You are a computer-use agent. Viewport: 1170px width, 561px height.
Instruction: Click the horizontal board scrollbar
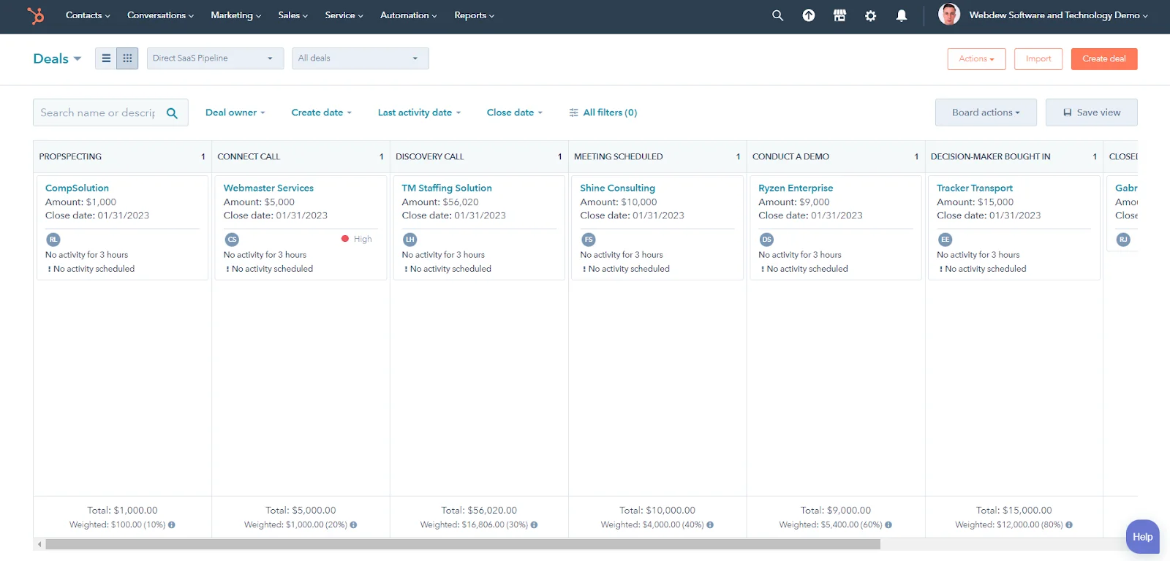(463, 544)
